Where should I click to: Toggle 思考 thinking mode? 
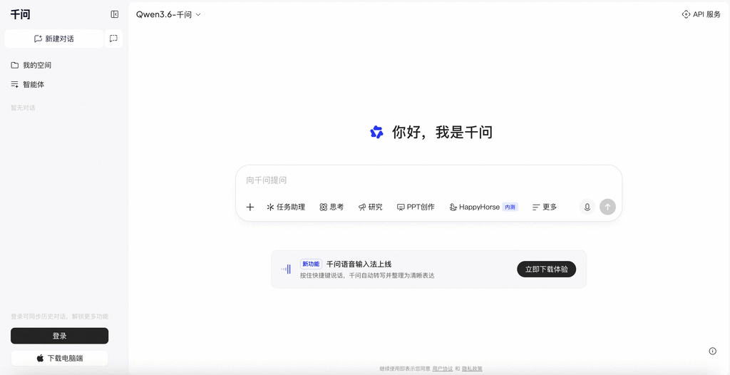click(331, 207)
